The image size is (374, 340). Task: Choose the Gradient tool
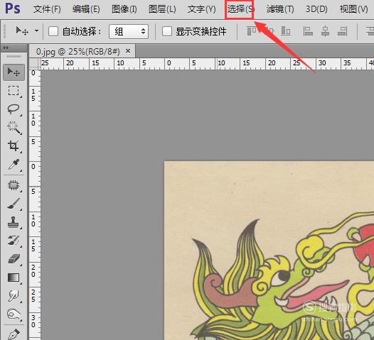point(14,278)
